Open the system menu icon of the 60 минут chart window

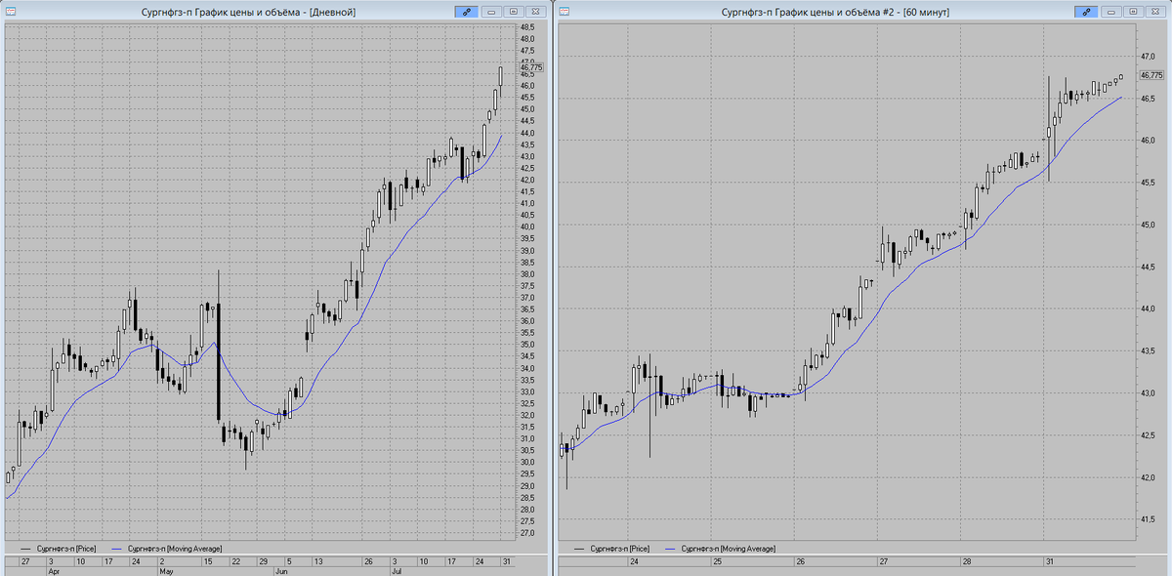(x=565, y=11)
